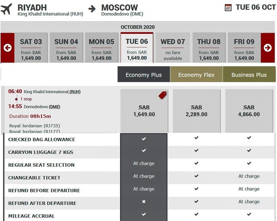Select the SAR 4,866.00 Business Plus fare
Screen dimensions: 277x221
pos(249,111)
